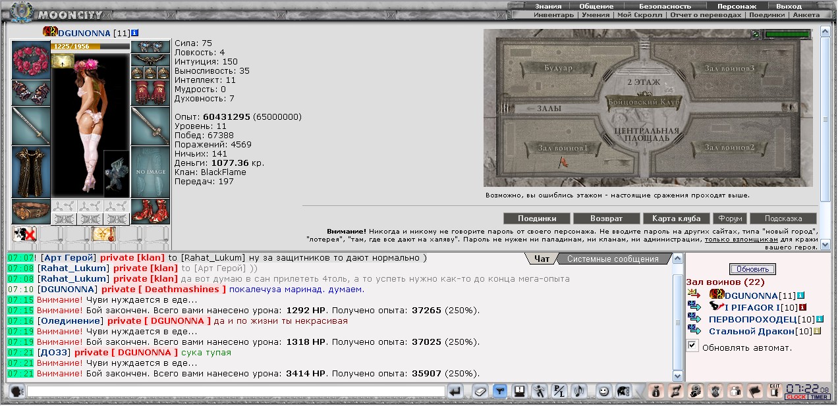Click the spiked bracers equipment slot
Image resolution: width=838 pixels, height=406 pixels.
(x=31, y=92)
